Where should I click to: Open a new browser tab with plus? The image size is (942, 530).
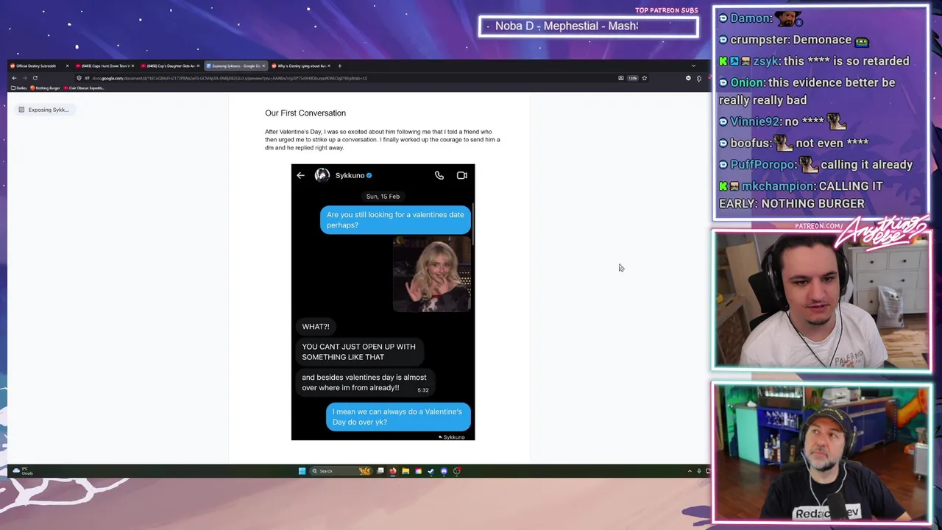pos(339,66)
